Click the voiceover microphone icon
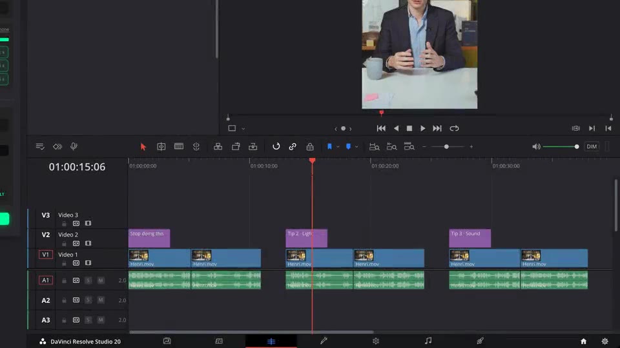 (x=74, y=147)
